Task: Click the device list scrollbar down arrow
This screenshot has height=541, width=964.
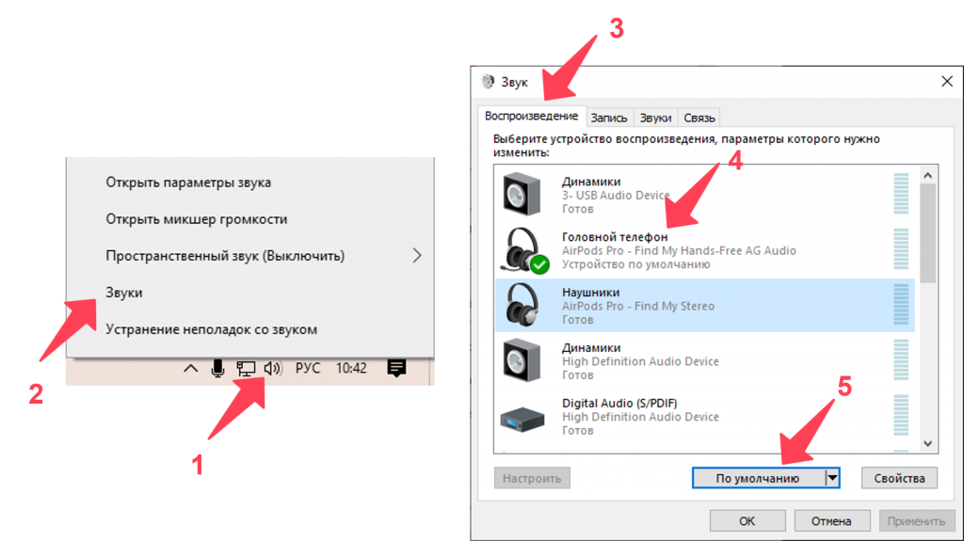Action: (x=929, y=443)
